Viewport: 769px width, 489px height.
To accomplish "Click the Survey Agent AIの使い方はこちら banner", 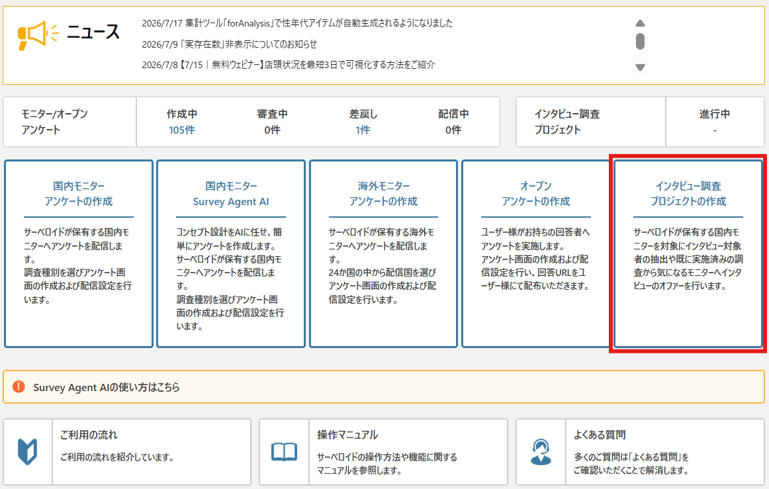I will point(384,387).
